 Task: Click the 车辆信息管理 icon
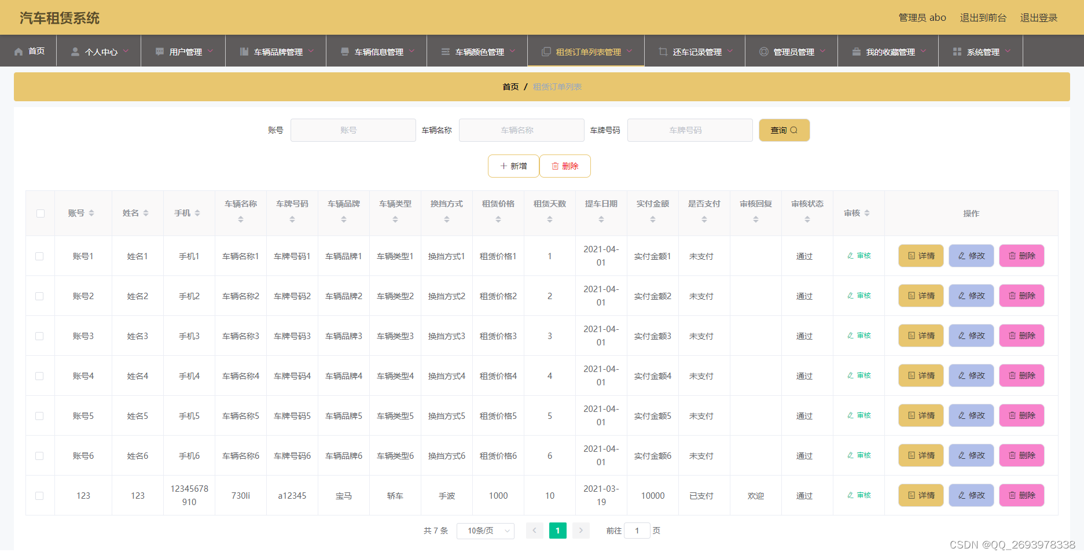(x=345, y=51)
